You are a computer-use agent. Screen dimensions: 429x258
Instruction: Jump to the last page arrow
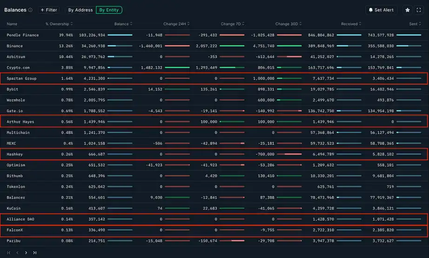34,253
